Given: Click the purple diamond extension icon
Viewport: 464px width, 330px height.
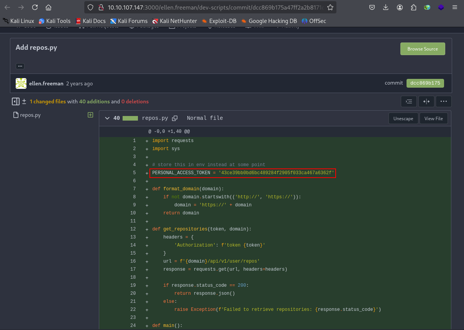Looking at the screenshot, I should (441, 7).
